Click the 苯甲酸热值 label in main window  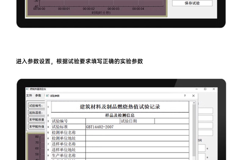coord(36,126)
